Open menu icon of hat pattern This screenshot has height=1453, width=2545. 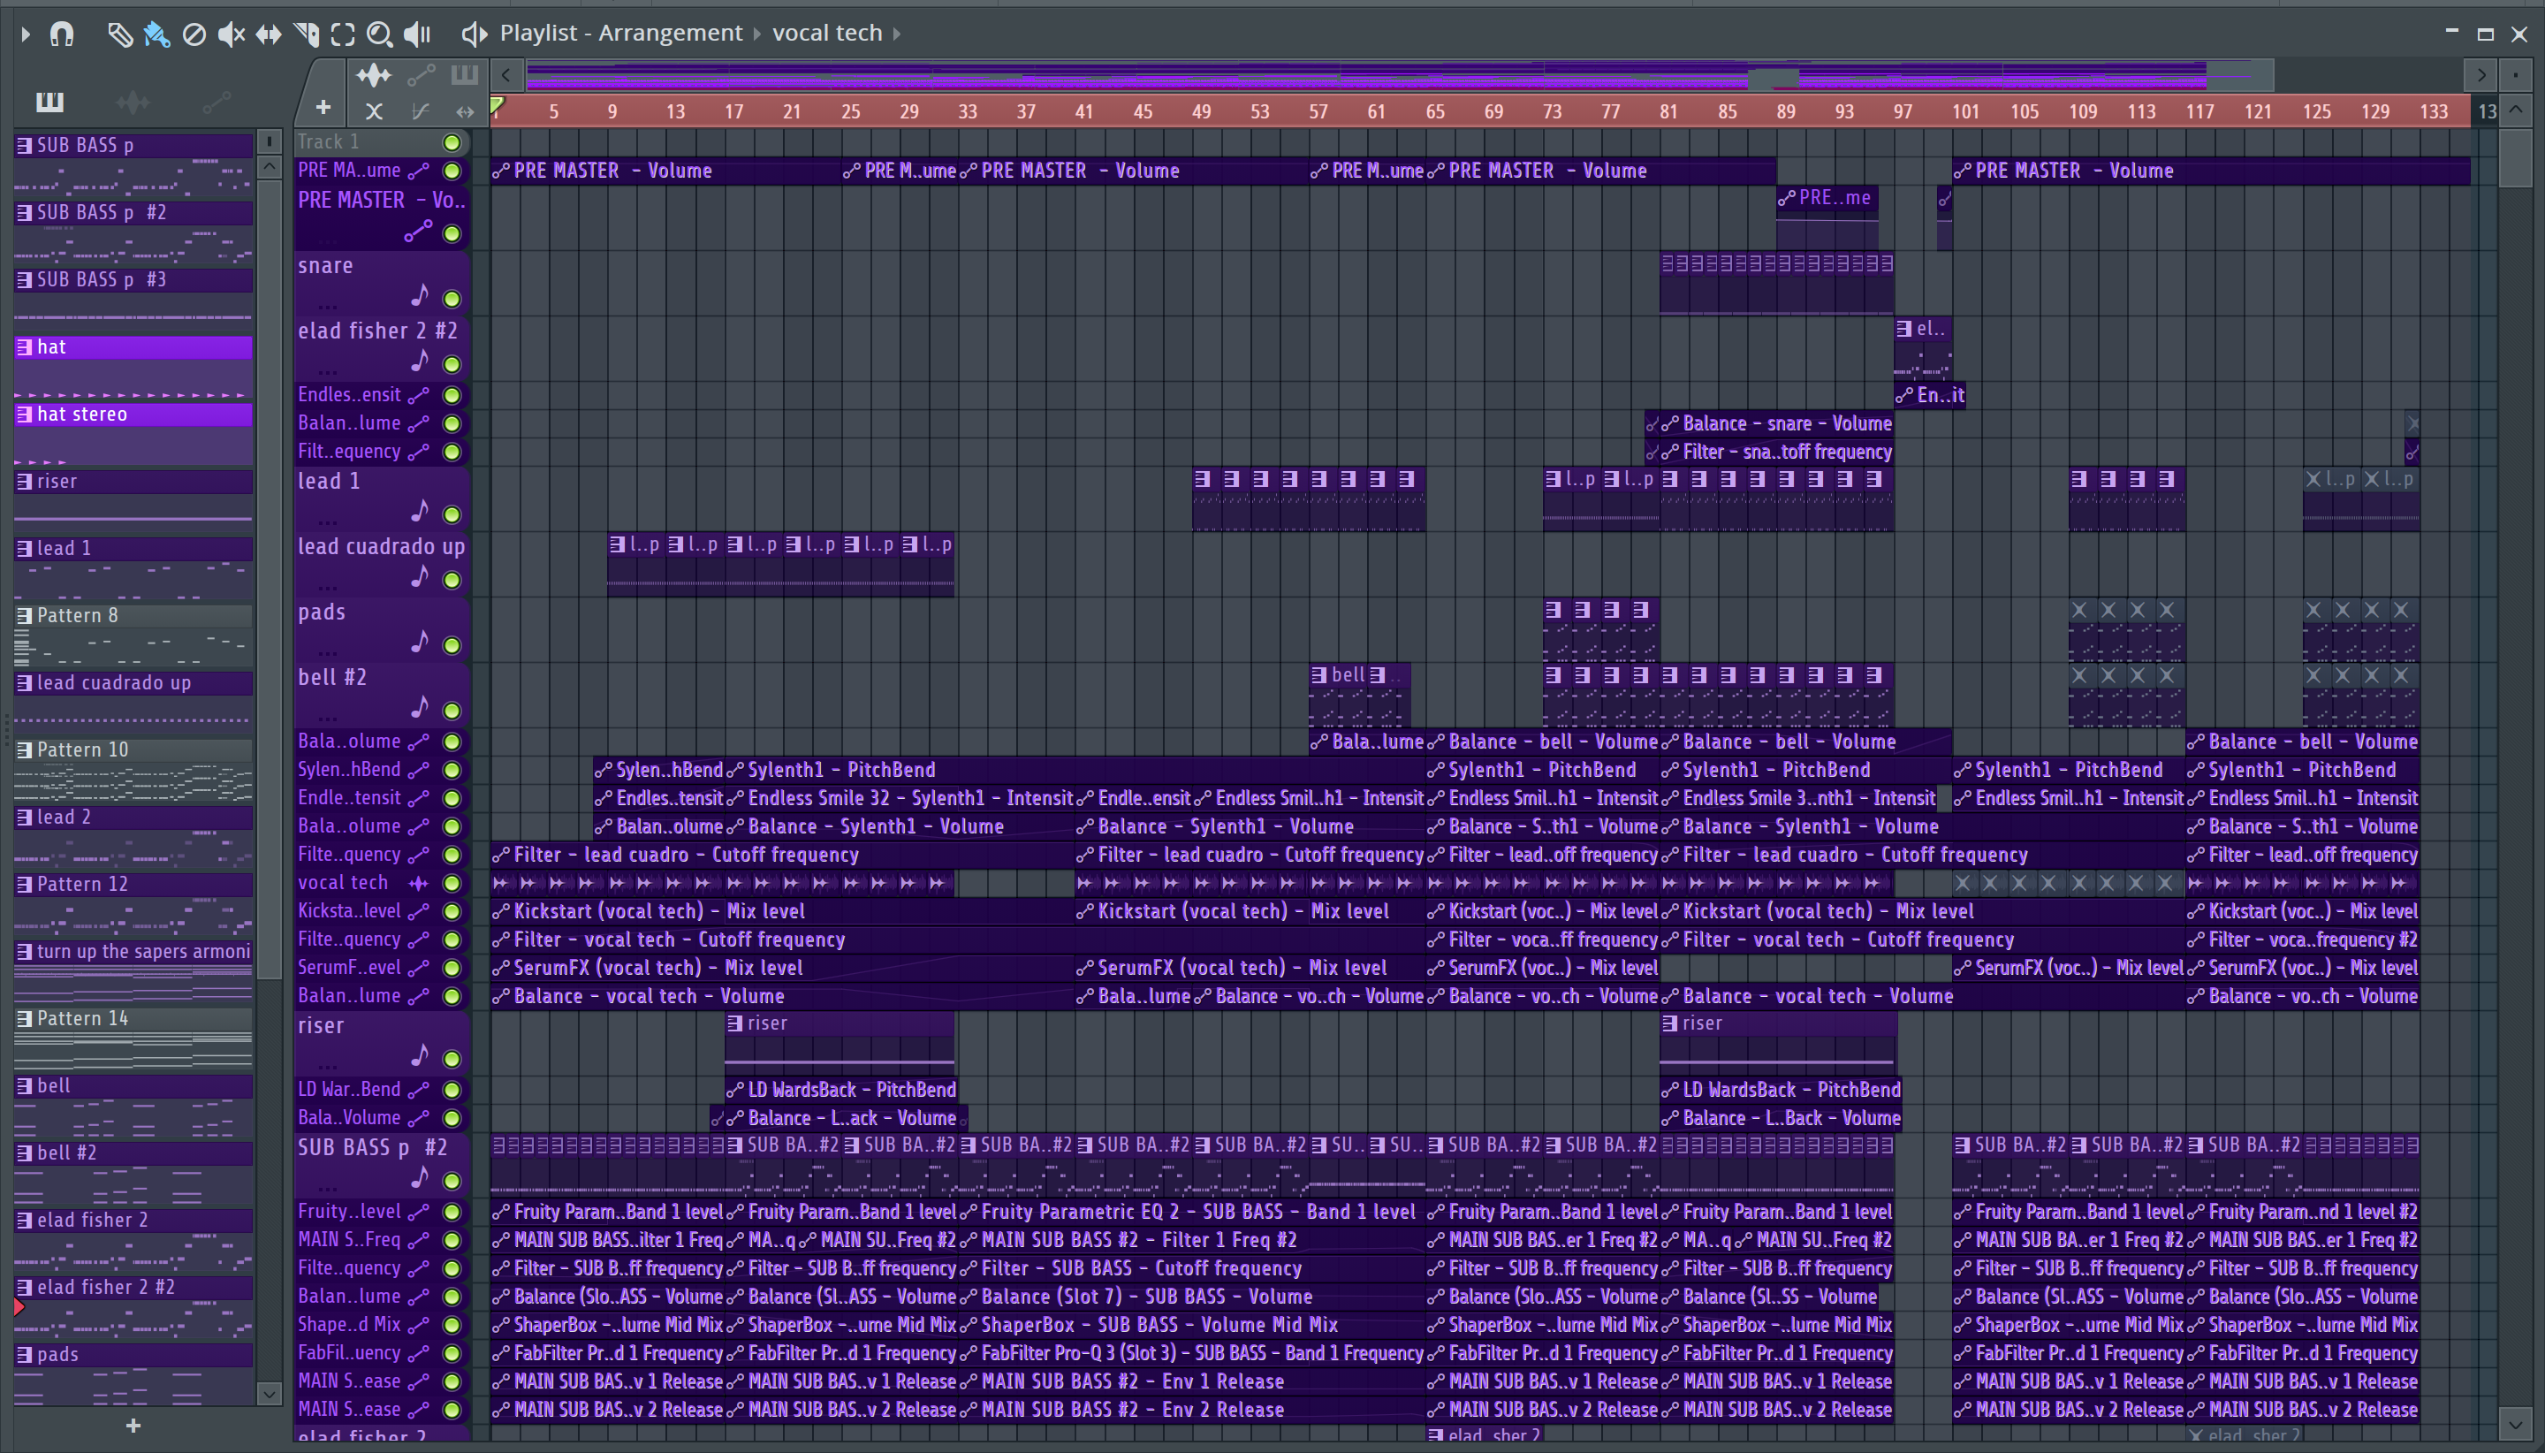[25, 347]
